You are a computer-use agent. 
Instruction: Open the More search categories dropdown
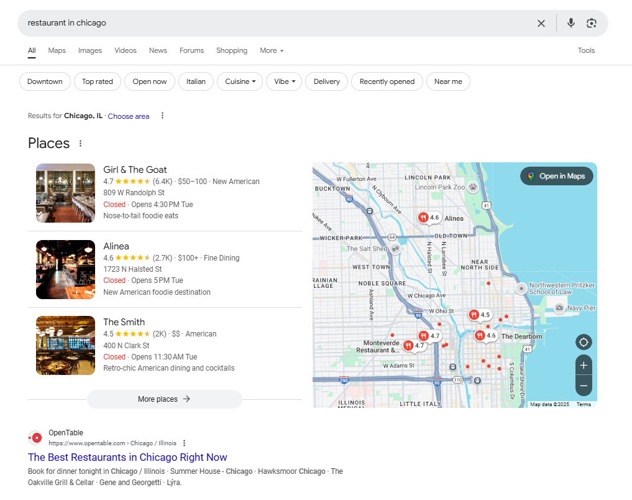click(x=272, y=50)
